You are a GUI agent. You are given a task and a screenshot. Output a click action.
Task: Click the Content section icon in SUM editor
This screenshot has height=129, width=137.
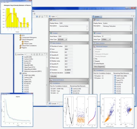pyautogui.click(x=51, y=33)
